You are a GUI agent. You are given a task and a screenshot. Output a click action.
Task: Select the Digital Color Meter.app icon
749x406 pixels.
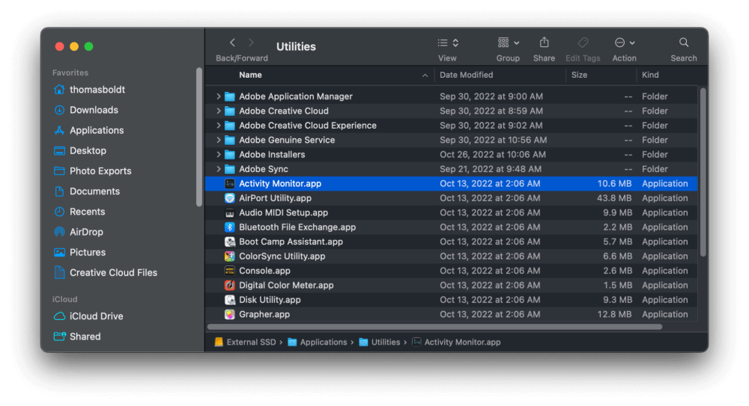(x=230, y=286)
